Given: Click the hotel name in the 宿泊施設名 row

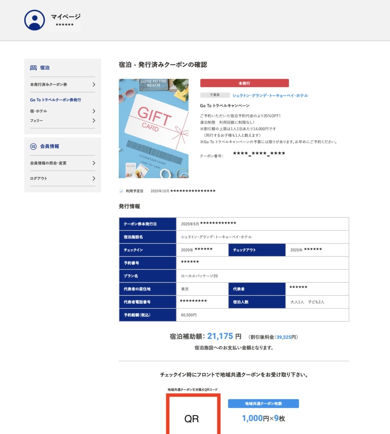Looking at the screenshot, I should tap(216, 237).
